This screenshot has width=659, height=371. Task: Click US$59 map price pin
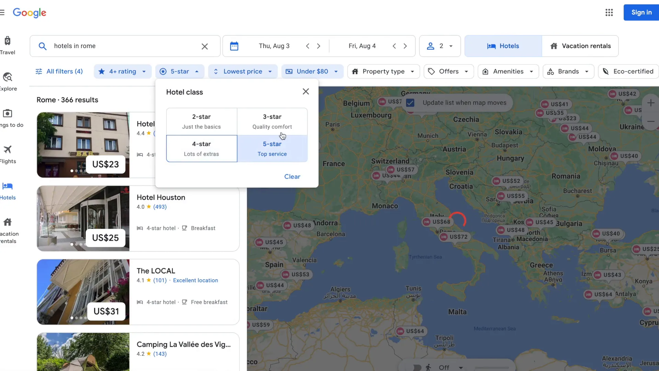pyautogui.click(x=259, y=325)
